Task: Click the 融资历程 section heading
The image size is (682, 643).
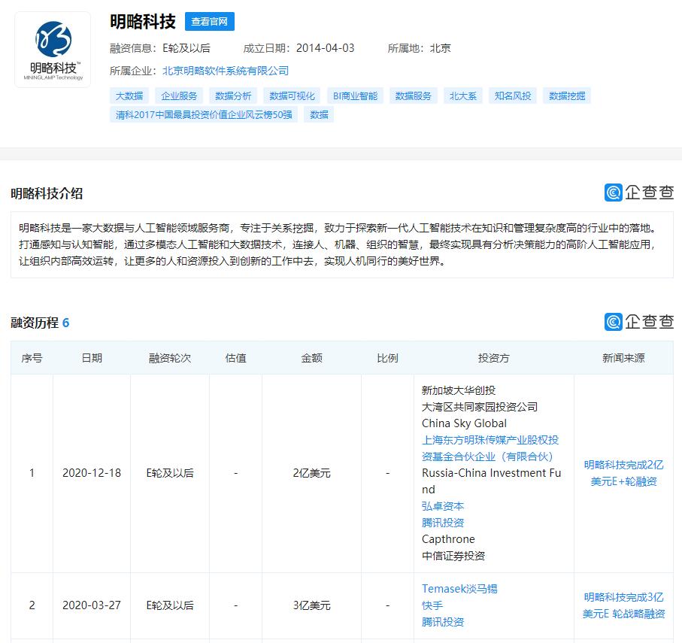Action: 35,323
